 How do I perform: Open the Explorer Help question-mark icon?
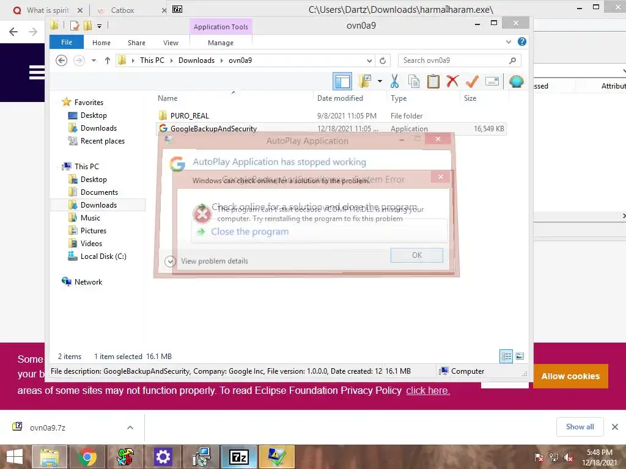click(x=522, y=42)
